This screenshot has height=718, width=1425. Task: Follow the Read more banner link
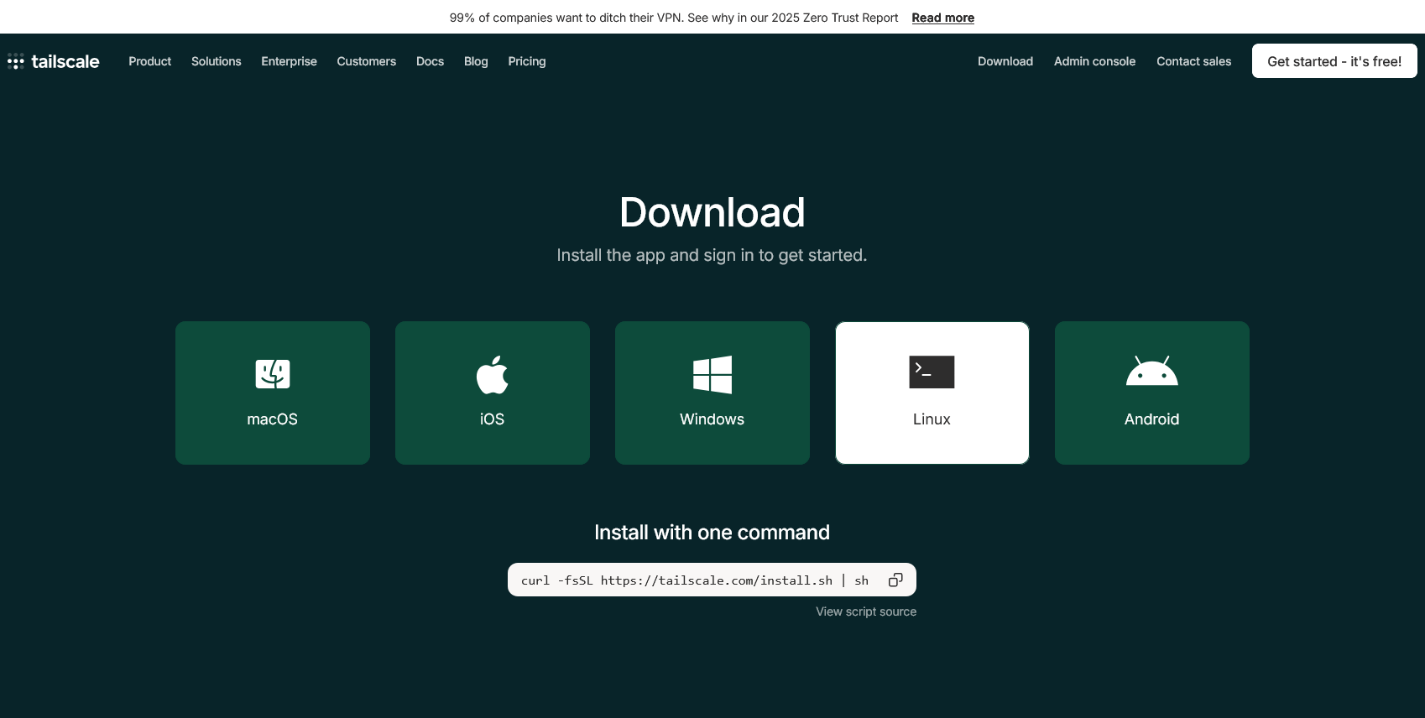tap(942, 18)
